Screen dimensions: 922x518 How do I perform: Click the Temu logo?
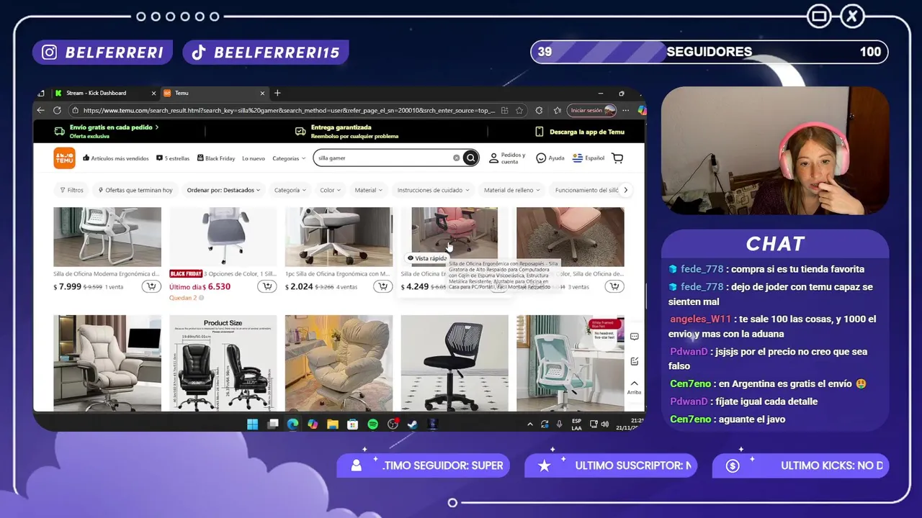coord(64,158)
